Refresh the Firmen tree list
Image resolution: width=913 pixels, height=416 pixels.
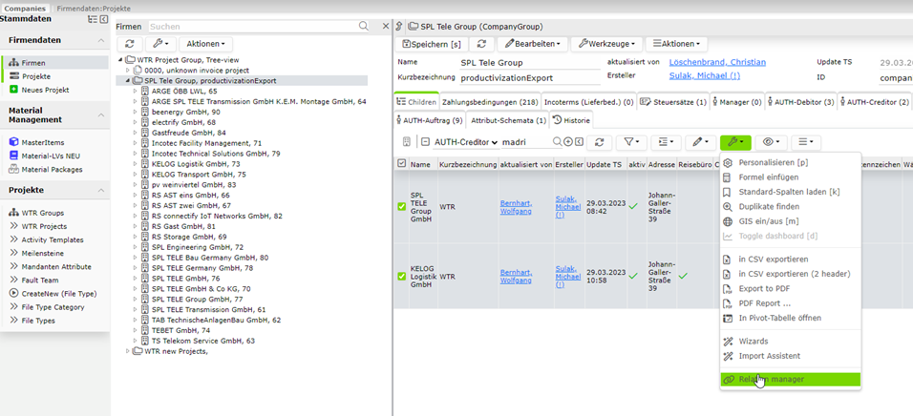pos(130,44)
